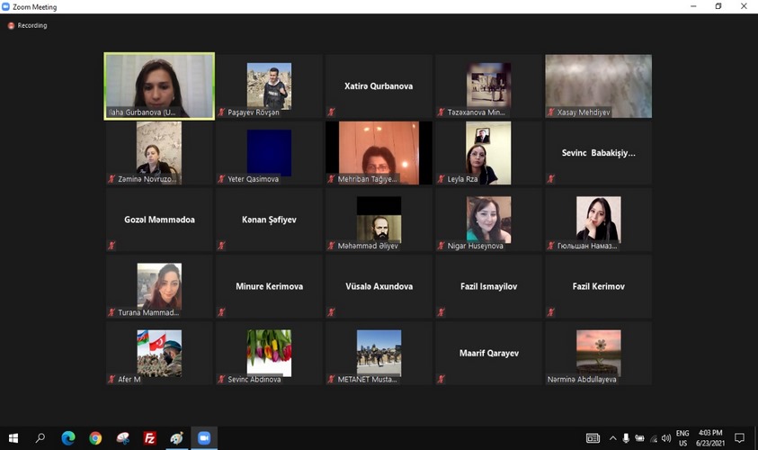Expand hidden system tray icons chevron

(612, 438)
